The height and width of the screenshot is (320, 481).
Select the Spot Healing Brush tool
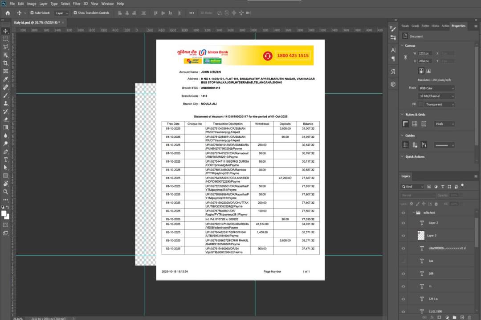coord(5,87)
